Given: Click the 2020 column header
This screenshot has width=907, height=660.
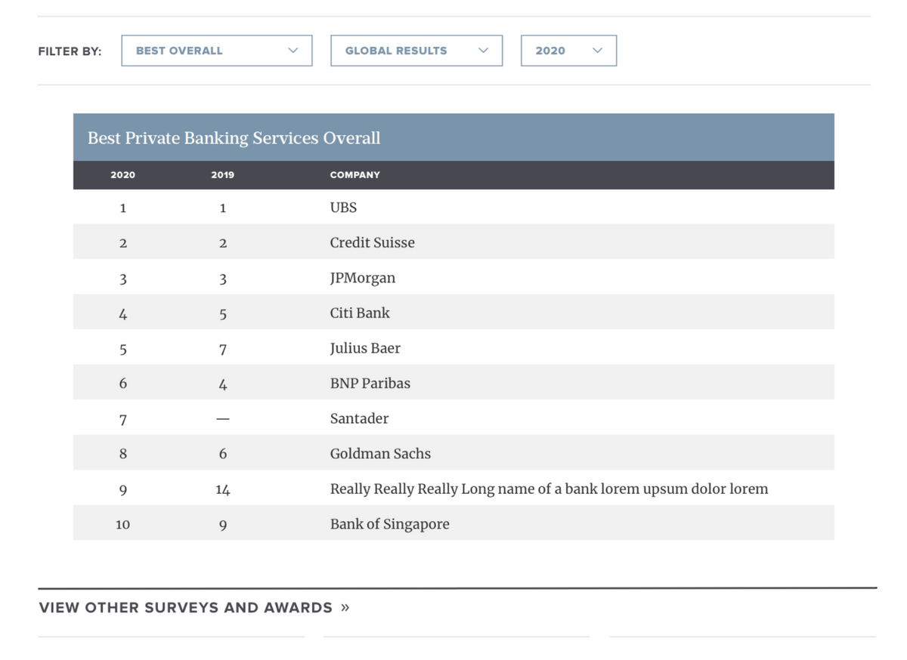Looking at the screenshot, I should tap(122, 174).
